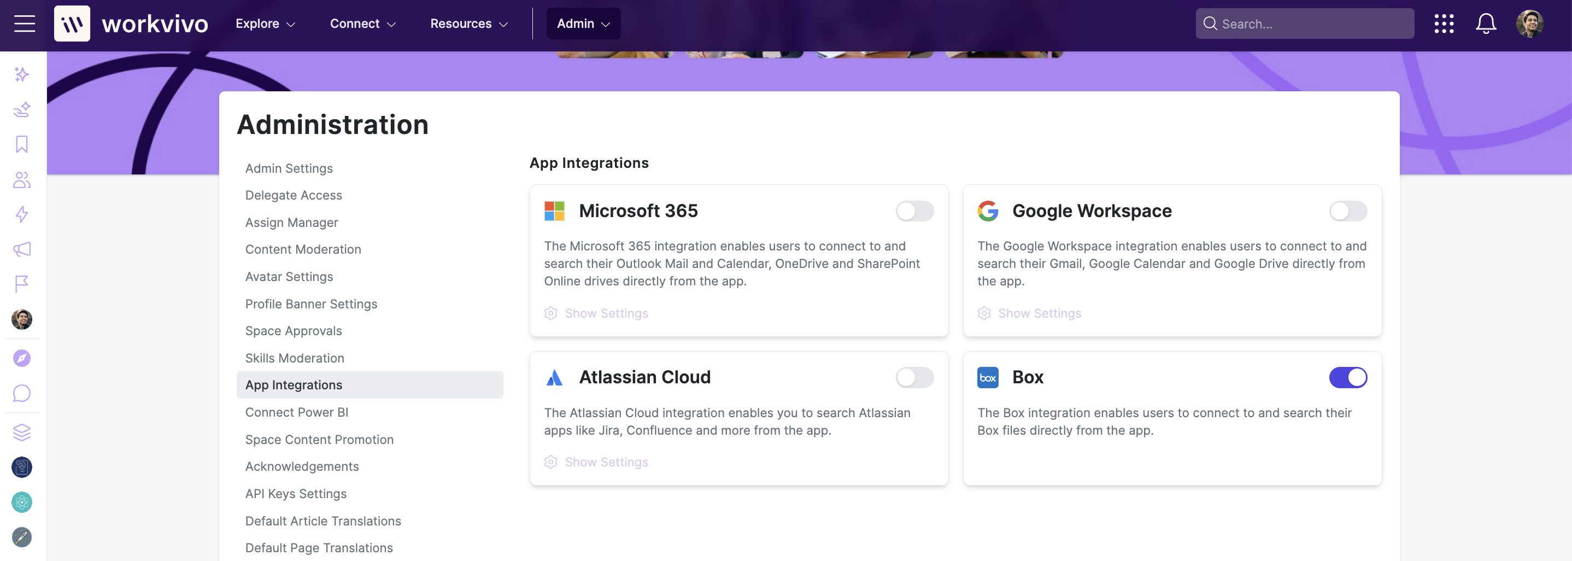The height and width of the screenshot is (561, 1572).
Task: Click the Workvivo logo
Action: click(x=131, y=24)
